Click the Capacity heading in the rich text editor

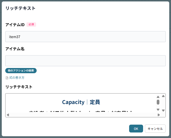[x=73, y=102]
